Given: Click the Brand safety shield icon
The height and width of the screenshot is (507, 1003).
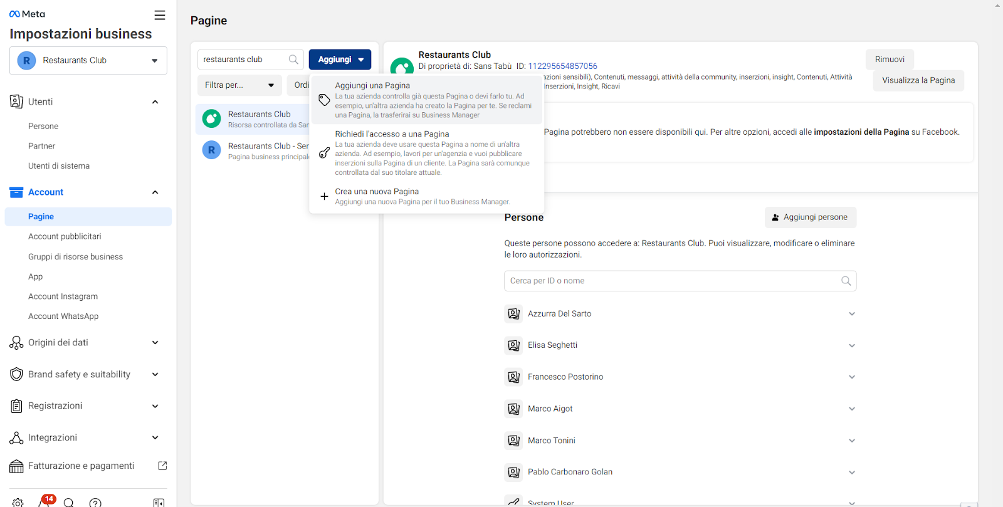Looking at the screenshot, I should 16,374.
